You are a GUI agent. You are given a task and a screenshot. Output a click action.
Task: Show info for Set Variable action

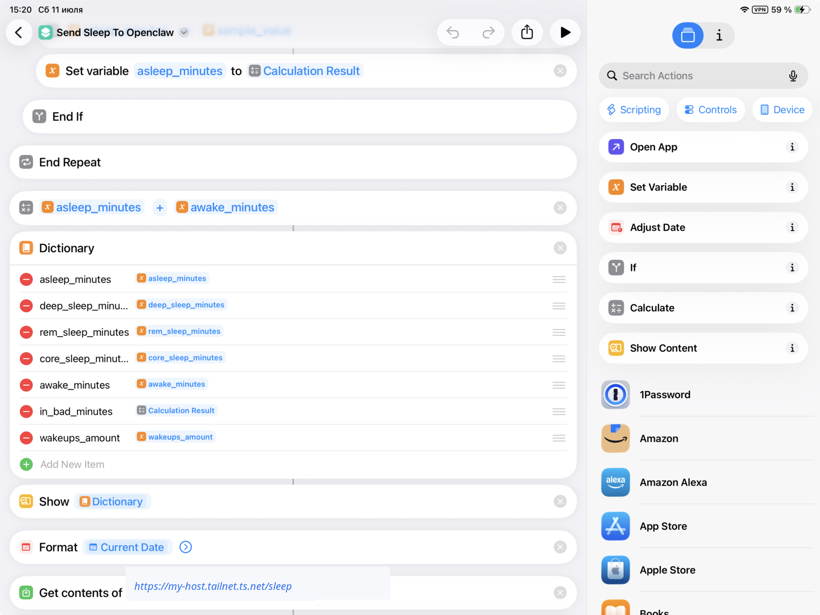(792, 187)
